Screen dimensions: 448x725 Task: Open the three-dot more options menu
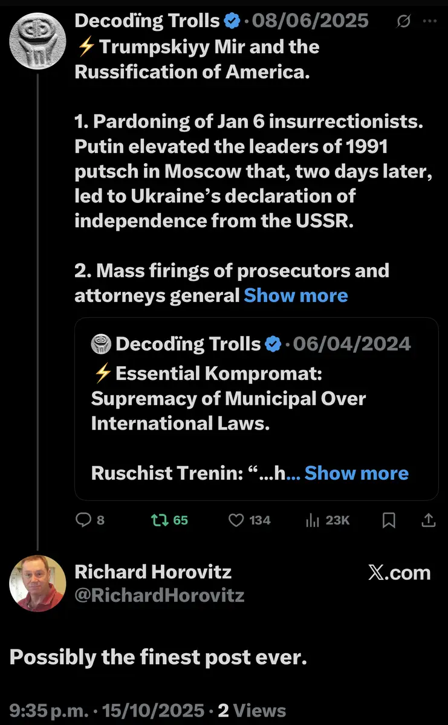tap(430, 21)
